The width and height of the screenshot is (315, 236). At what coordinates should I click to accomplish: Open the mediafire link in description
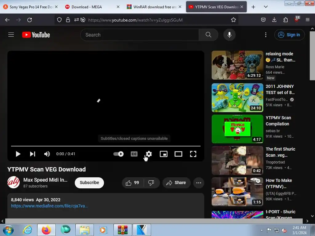[50, 206]
